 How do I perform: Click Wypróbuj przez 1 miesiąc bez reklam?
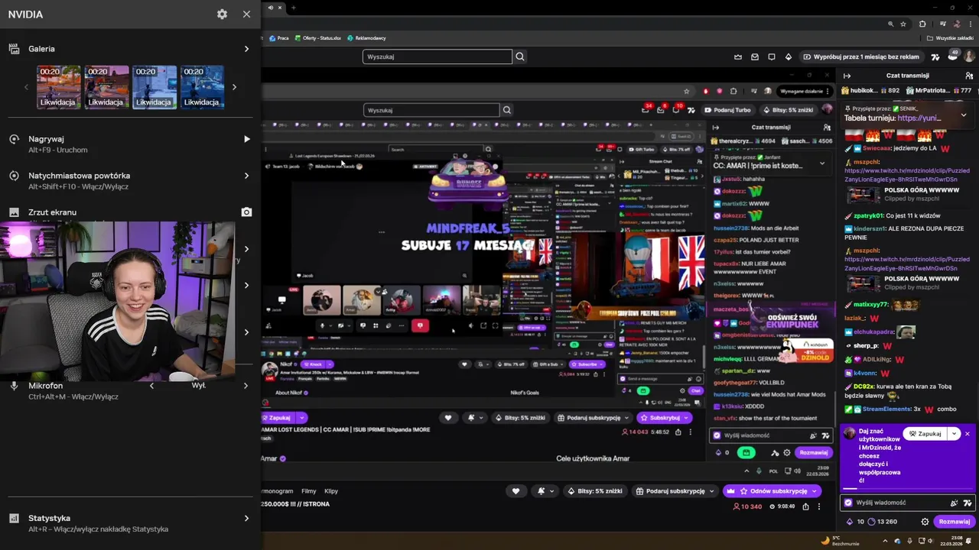860,57
